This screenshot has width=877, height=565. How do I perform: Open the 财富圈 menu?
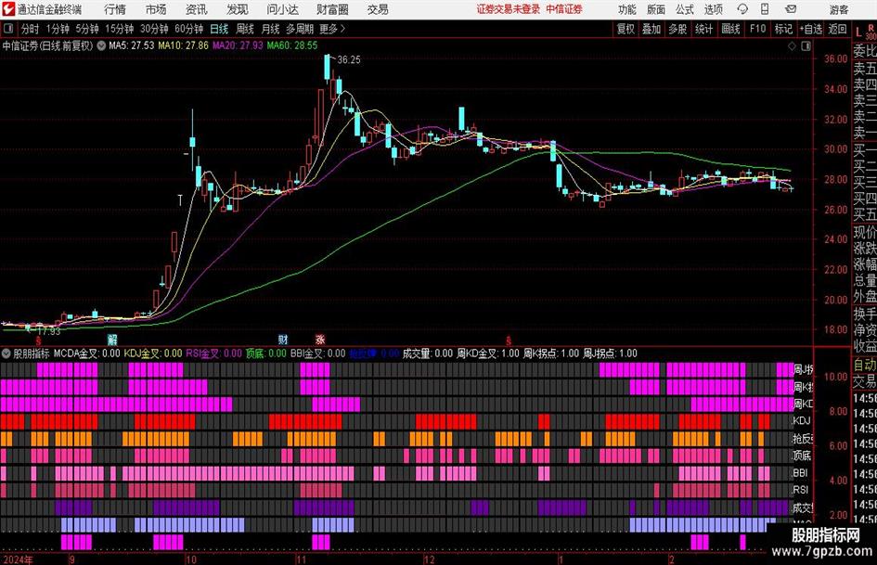tap(332, 9)
